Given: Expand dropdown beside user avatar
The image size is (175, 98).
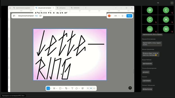Looking at the screenshot, I should tap(111, 16).
